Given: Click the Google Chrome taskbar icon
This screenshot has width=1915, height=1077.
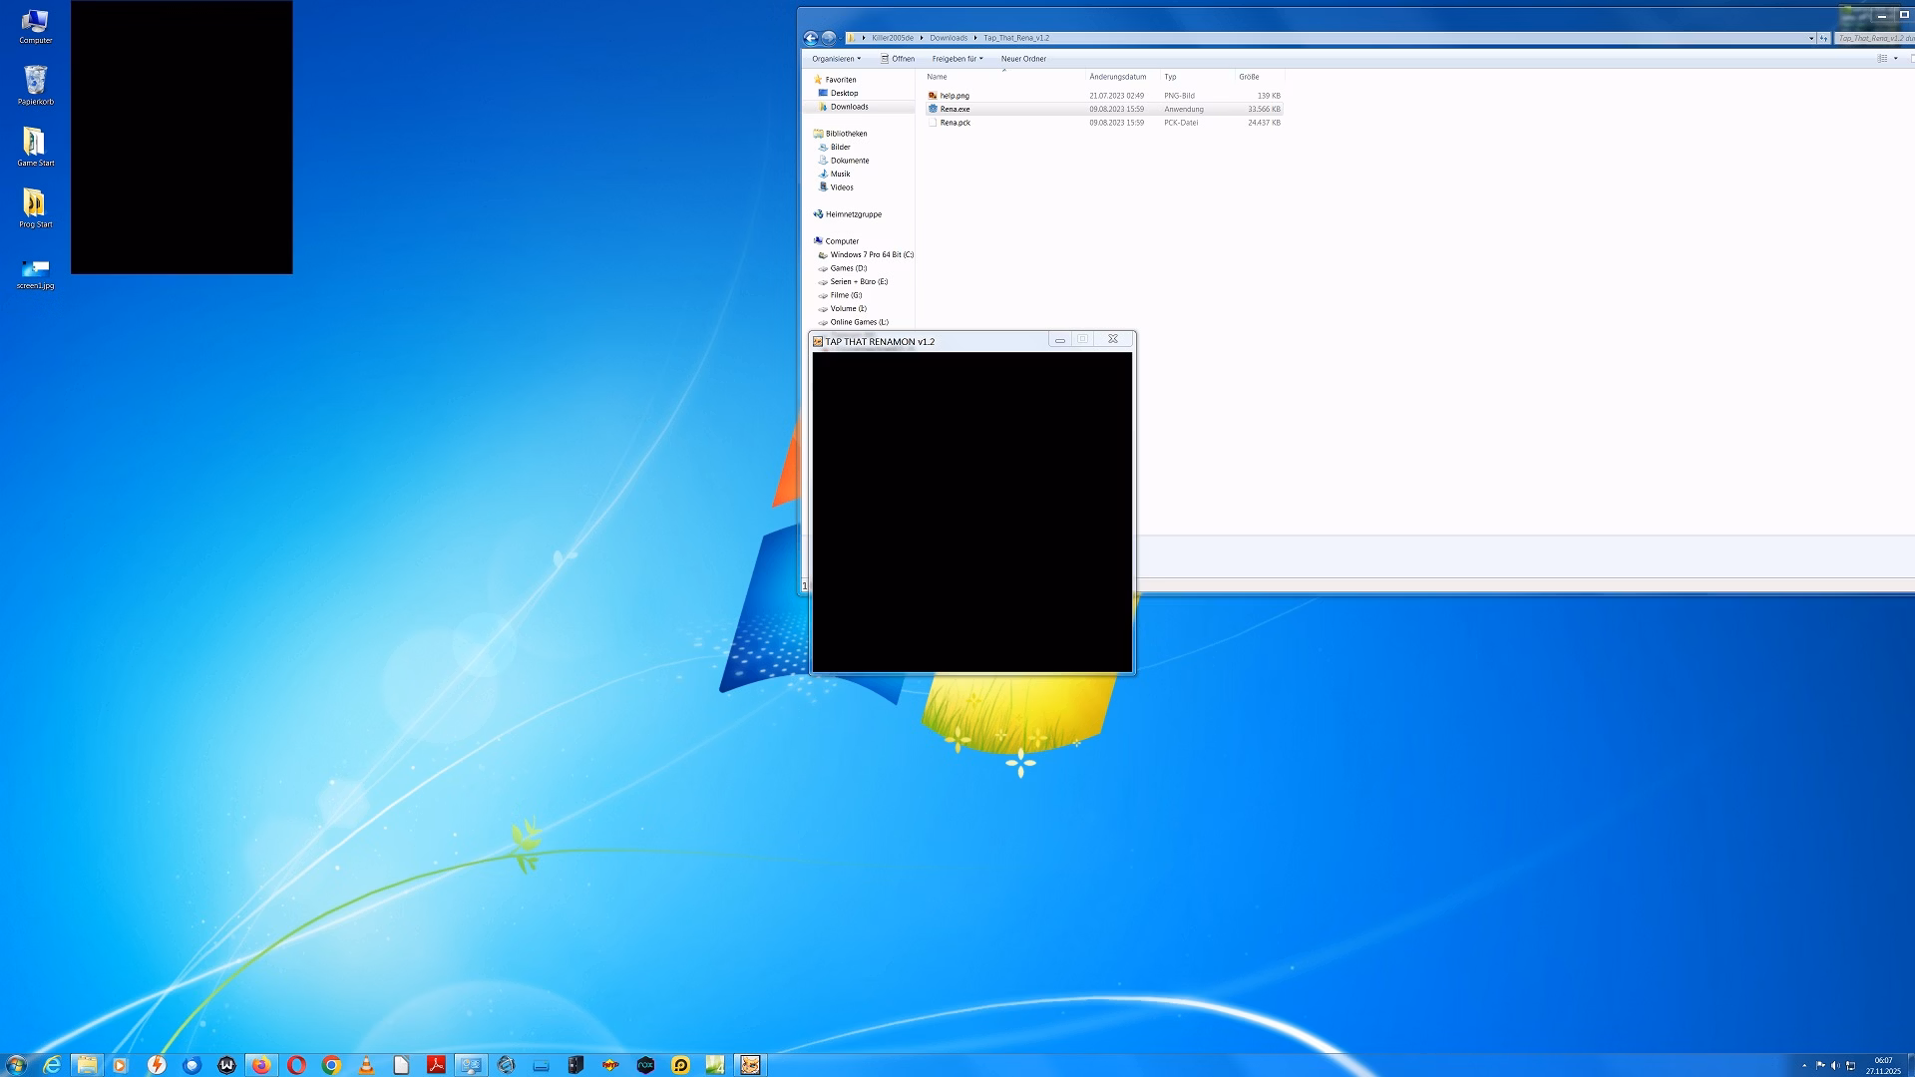Looking at the screenshot, I should tap(331, 1065).
